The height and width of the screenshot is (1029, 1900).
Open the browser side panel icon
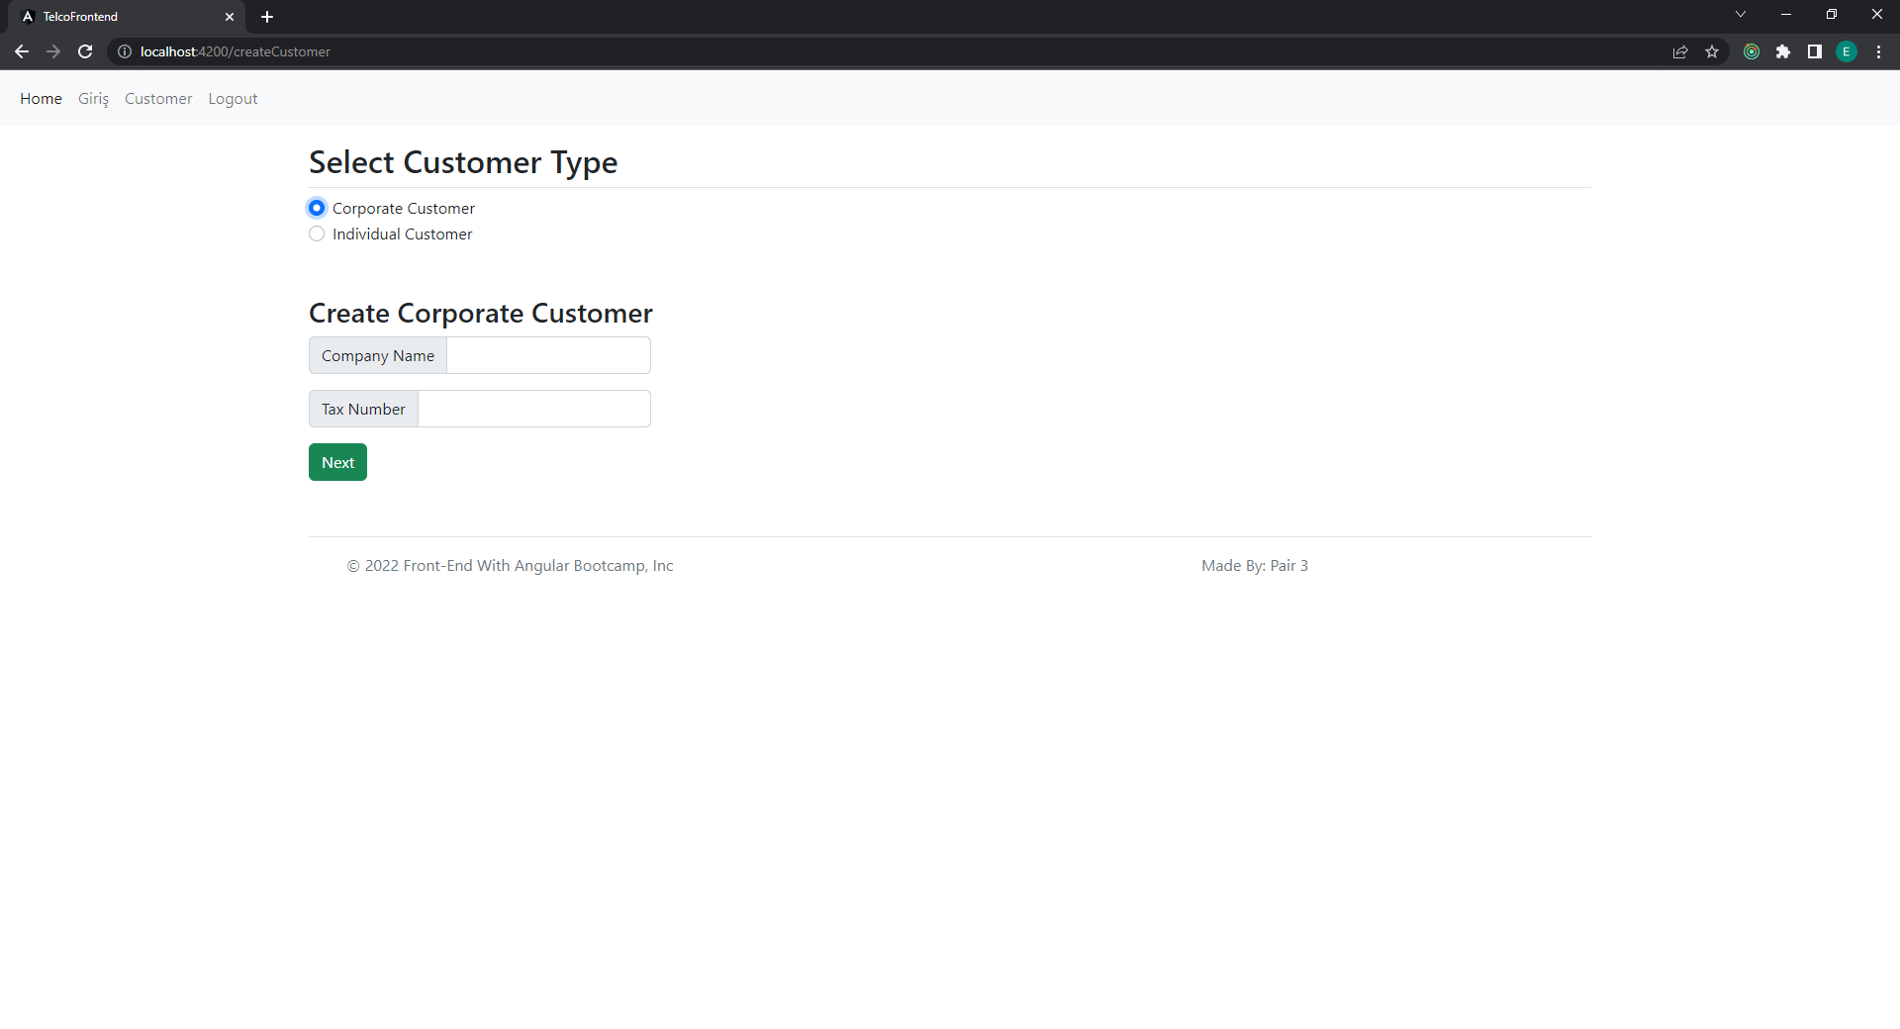coord(1816,51)
